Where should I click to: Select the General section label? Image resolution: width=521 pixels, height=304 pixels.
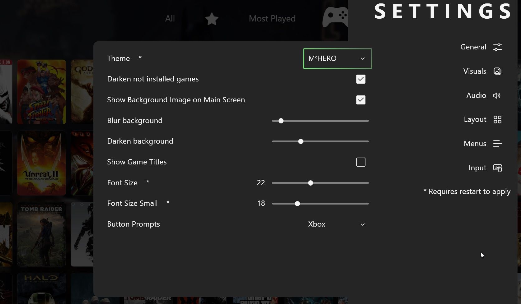473,47
